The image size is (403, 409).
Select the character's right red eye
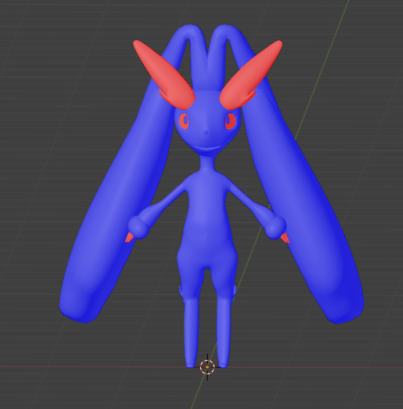(x=230, y=121)
